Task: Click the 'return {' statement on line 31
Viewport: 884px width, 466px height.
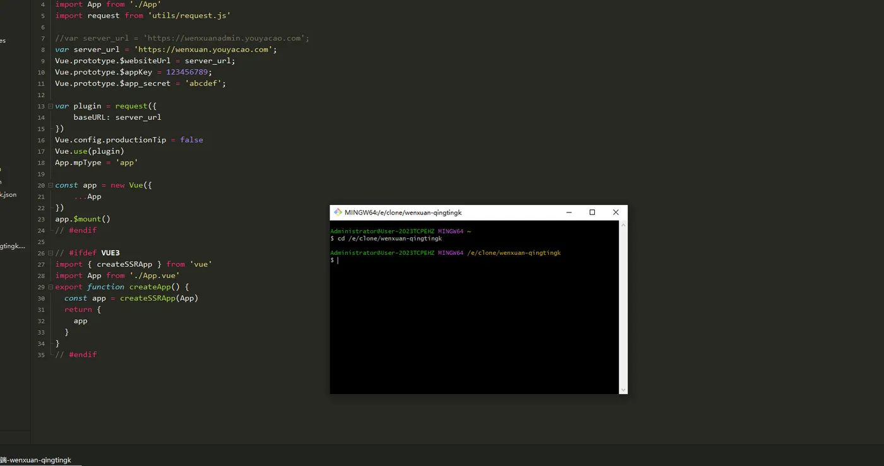Action: (x=83, y=310)
